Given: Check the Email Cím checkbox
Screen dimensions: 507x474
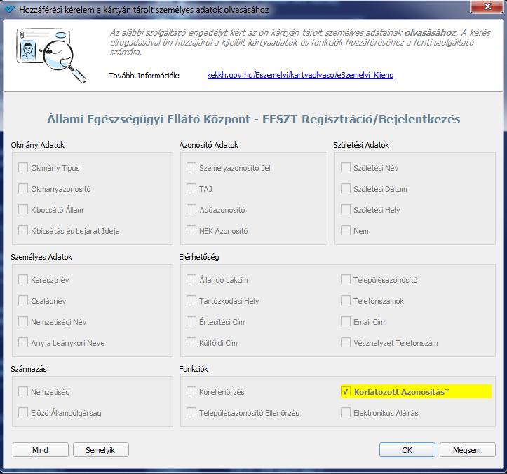Looking at the screenshot, I should (x=346, y=321).
